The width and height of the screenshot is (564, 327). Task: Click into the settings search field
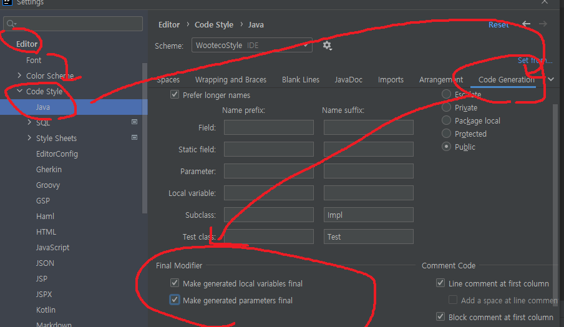[x=73, y=24]
